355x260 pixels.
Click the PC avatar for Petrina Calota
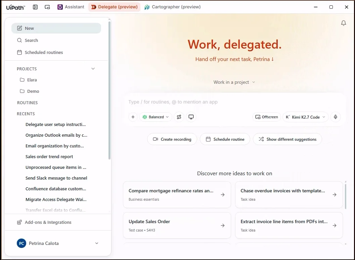click(21, 243)
